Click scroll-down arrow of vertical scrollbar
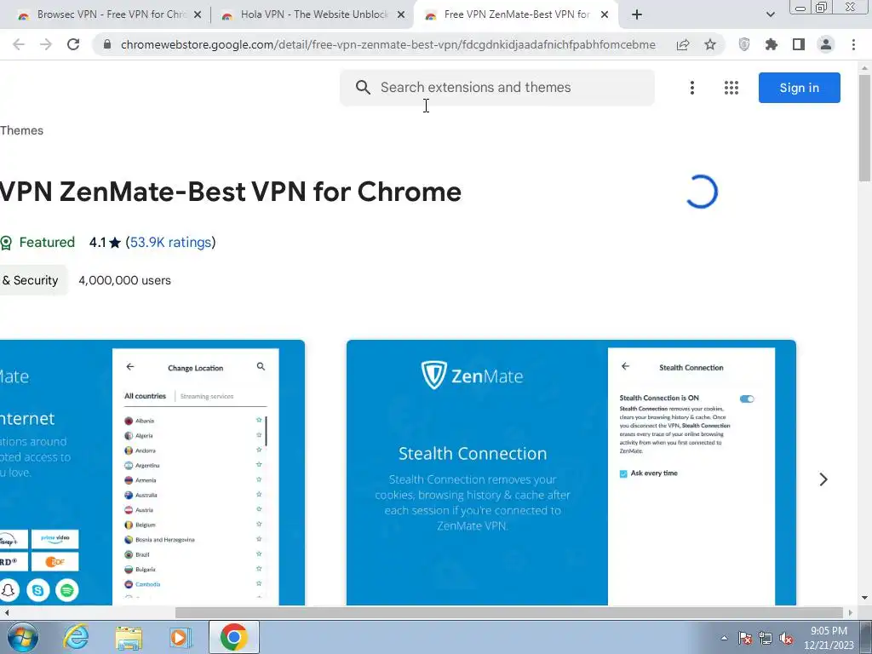872x654 pixels. click(864, 598)
